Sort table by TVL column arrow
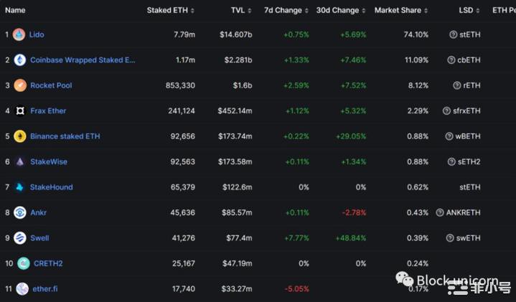The height and width of the screenshot is (302, 516). [x=252, y=11]
